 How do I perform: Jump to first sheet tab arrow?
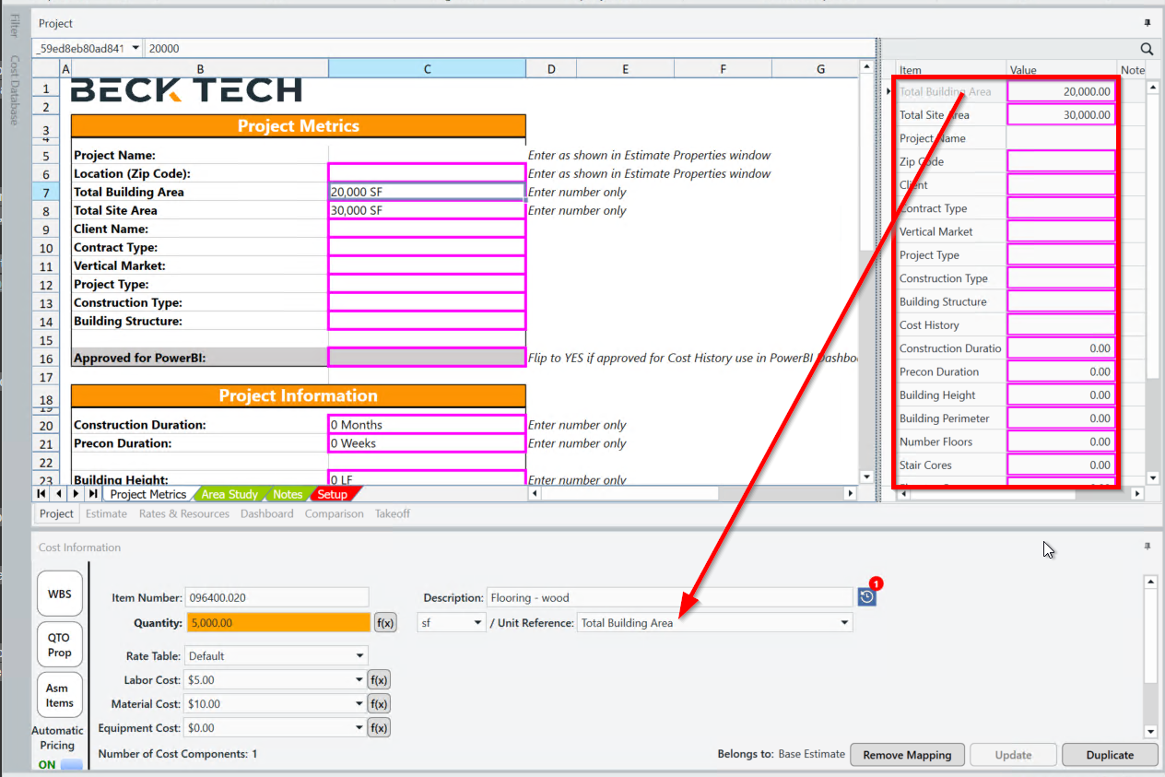click(42, 495)
